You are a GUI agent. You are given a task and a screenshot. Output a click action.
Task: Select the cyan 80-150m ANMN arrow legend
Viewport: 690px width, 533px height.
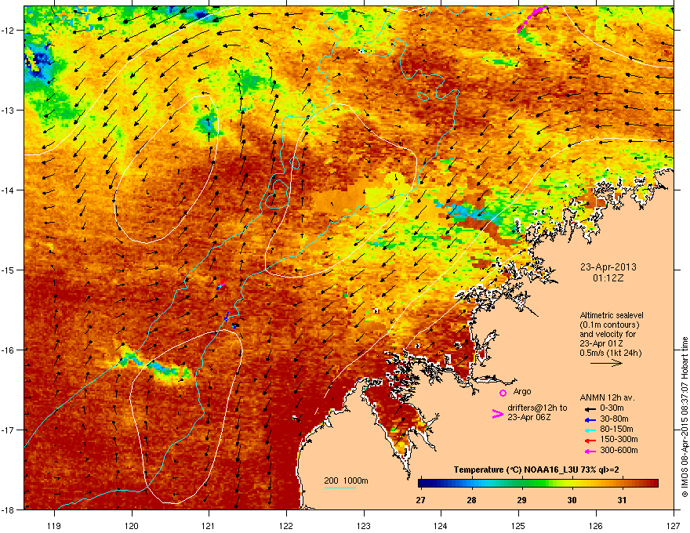(590, 430)
